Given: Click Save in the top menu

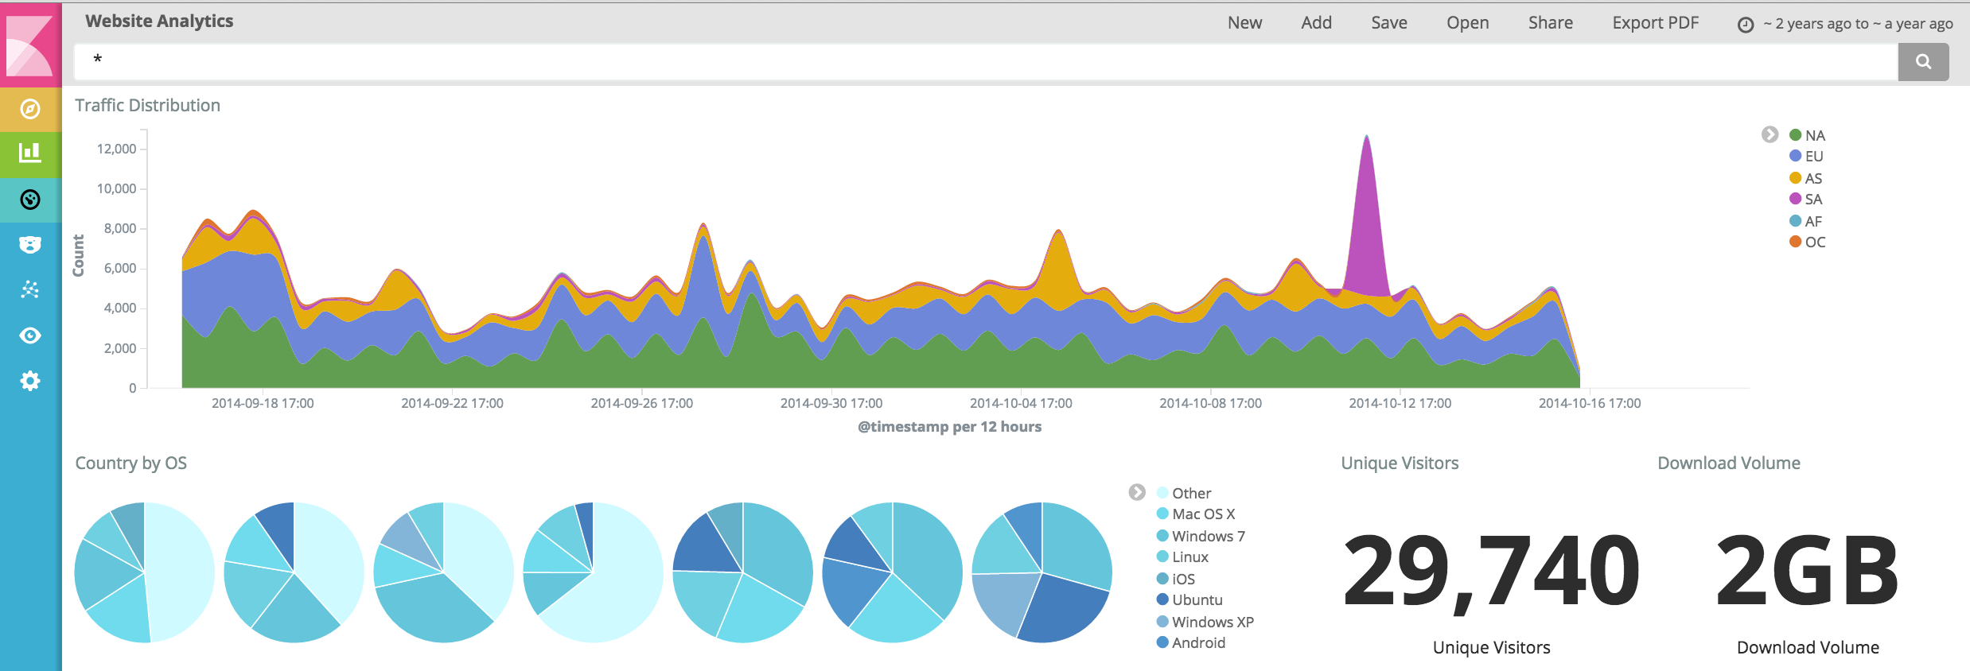Looking at the screenshot, I should coord(1388,23).
